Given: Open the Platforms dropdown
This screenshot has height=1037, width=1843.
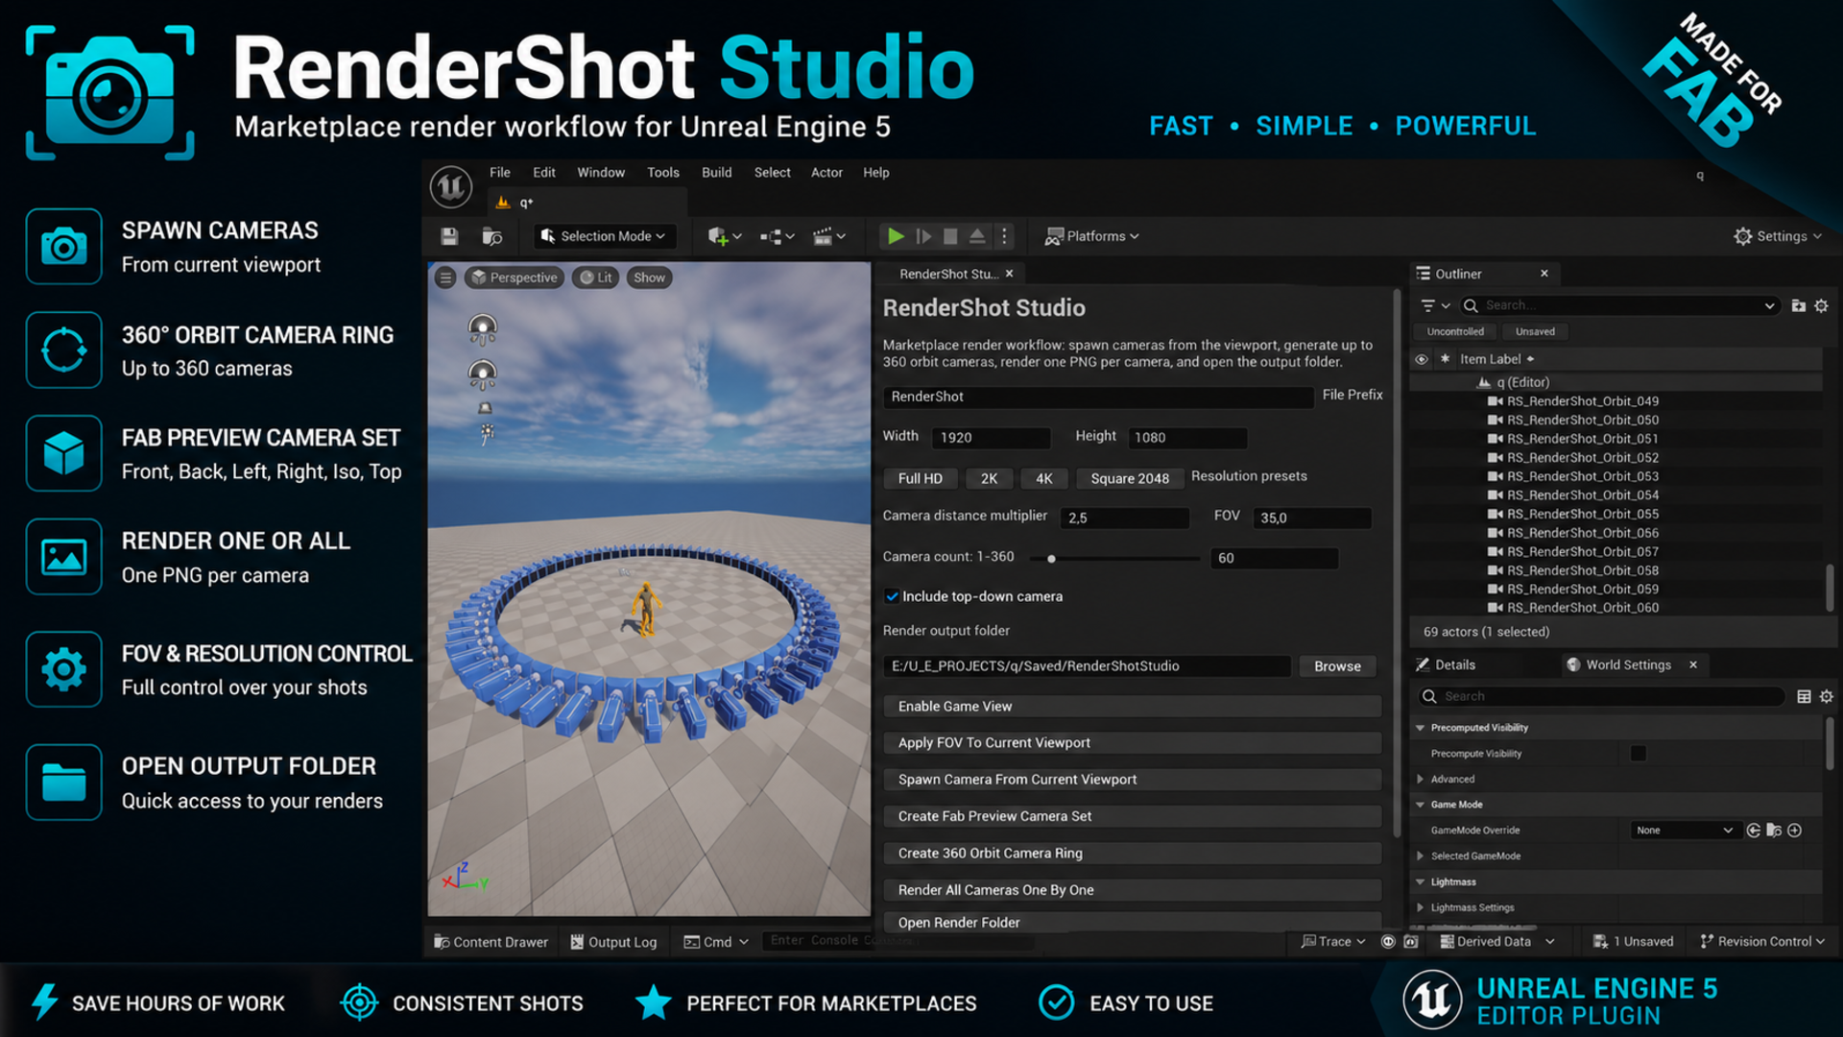Looking at the screenshot, I should click(1091, 236).
